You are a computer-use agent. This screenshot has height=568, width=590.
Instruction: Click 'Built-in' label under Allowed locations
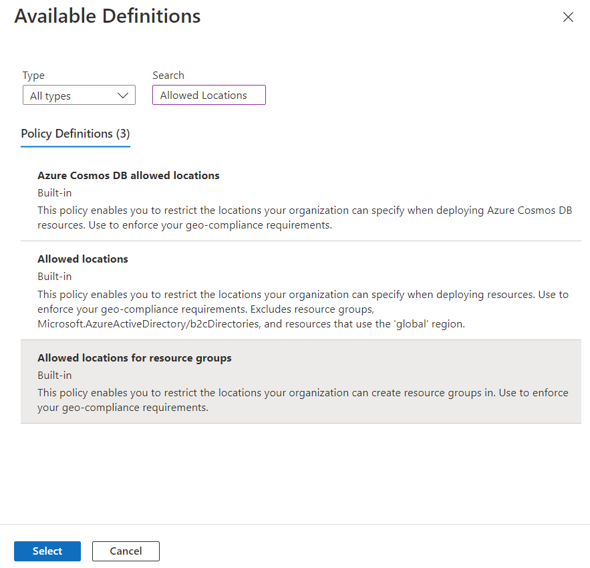point(55,277)
